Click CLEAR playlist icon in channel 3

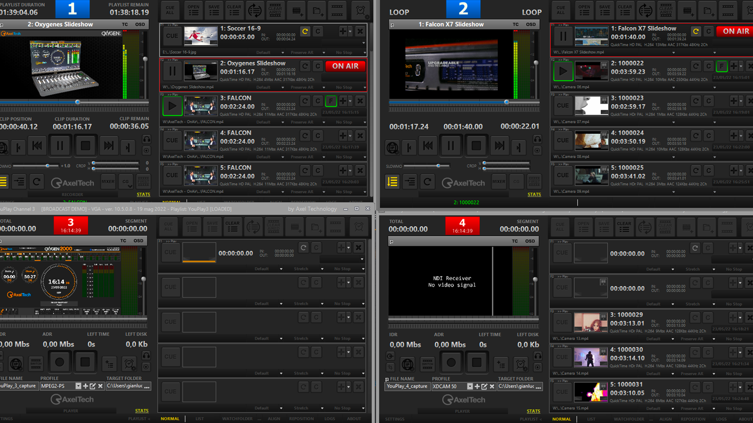pyautogui.click(x=232, y=226)
